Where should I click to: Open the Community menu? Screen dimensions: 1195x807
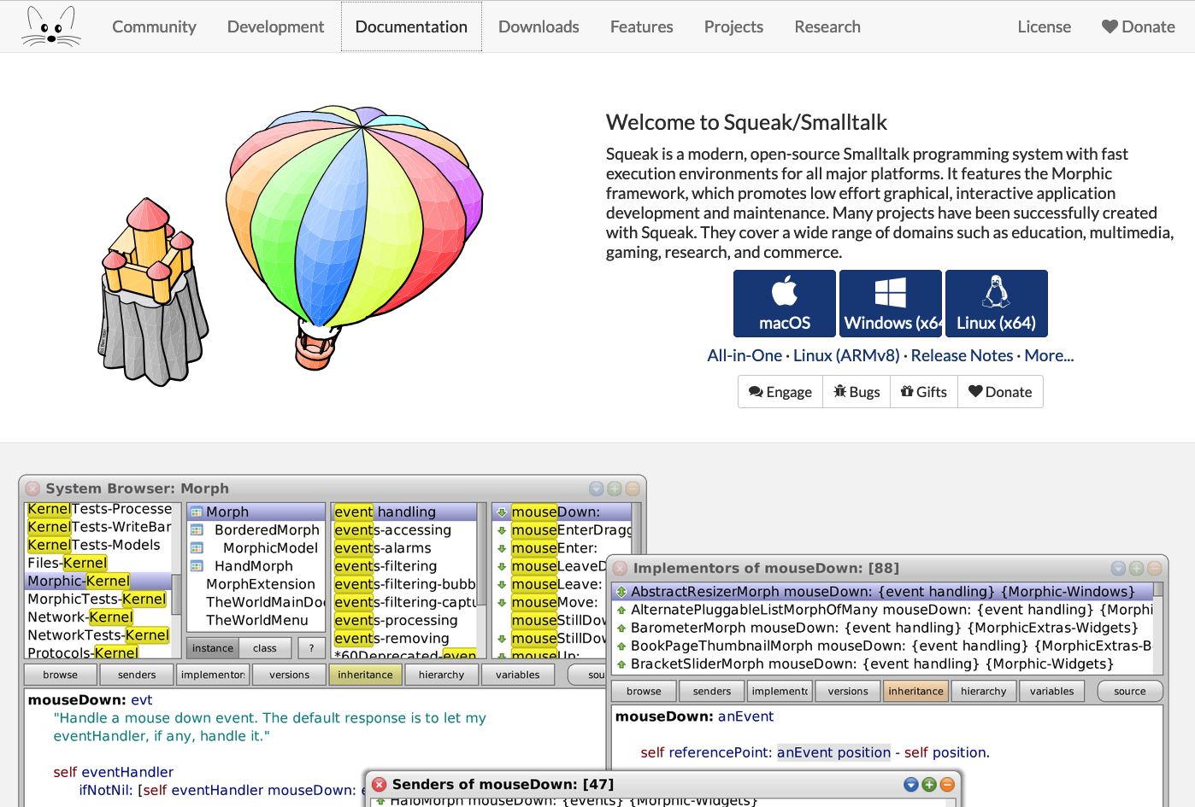pyautogui.click(x=154, y=26)
